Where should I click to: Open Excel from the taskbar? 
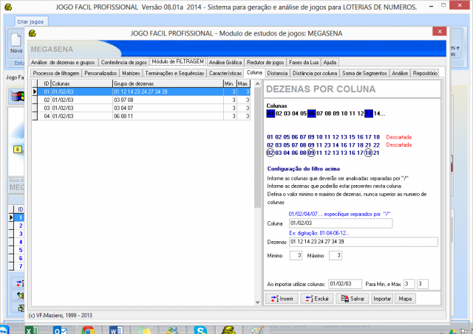[x=32, y=329]
